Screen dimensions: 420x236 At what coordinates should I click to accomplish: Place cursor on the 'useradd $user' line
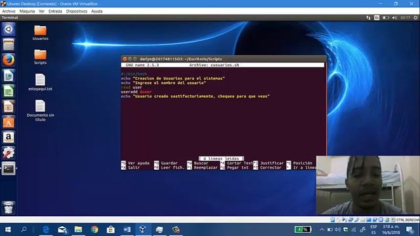pos(136,92)
